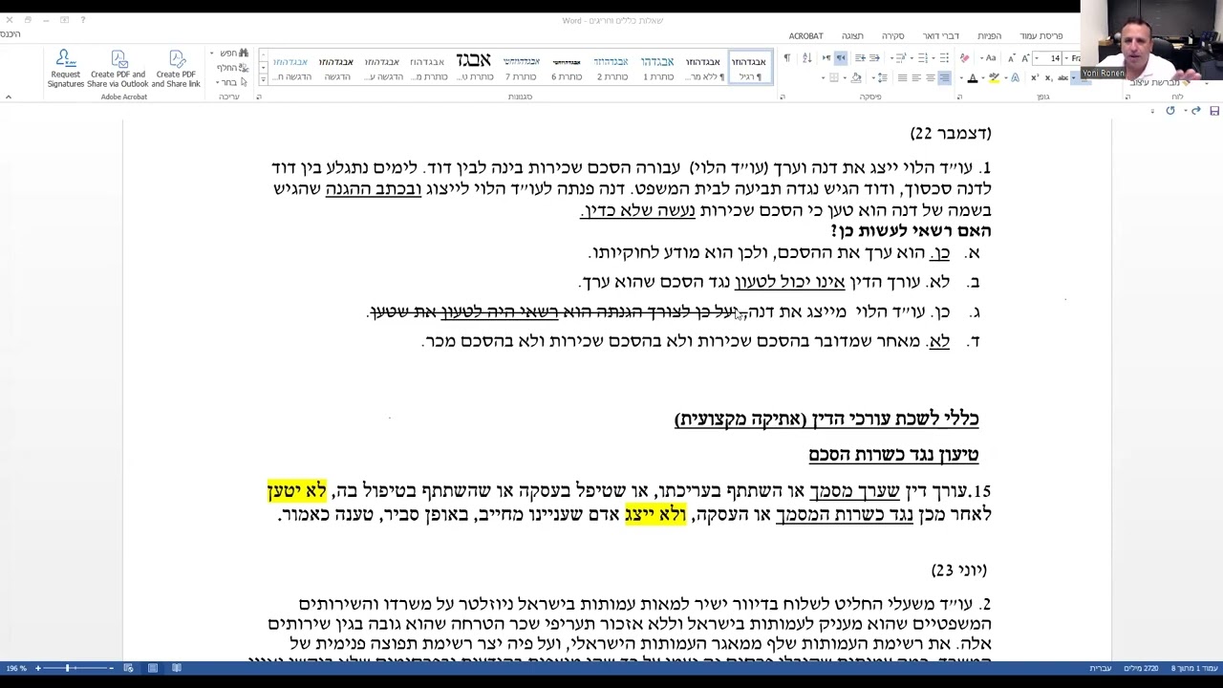Click word count status 2720 מילים
1223x688 pixels.
pos(1142,668)
